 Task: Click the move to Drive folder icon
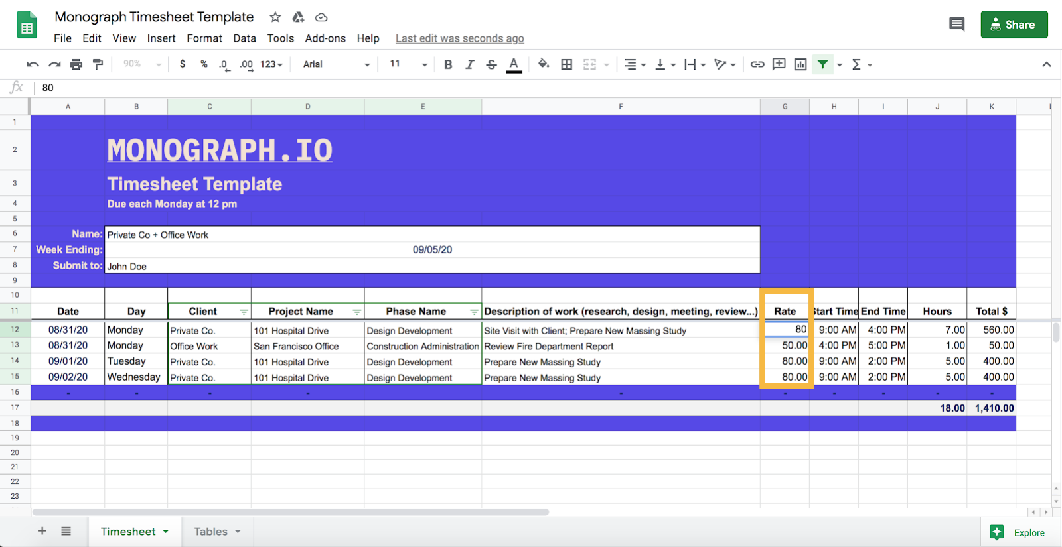[298, 17]
